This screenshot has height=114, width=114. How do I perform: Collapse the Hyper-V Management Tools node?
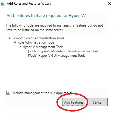click(x=20, y=47)
